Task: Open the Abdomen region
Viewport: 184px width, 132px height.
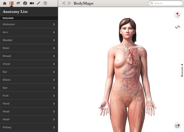Action: (29, 24)
